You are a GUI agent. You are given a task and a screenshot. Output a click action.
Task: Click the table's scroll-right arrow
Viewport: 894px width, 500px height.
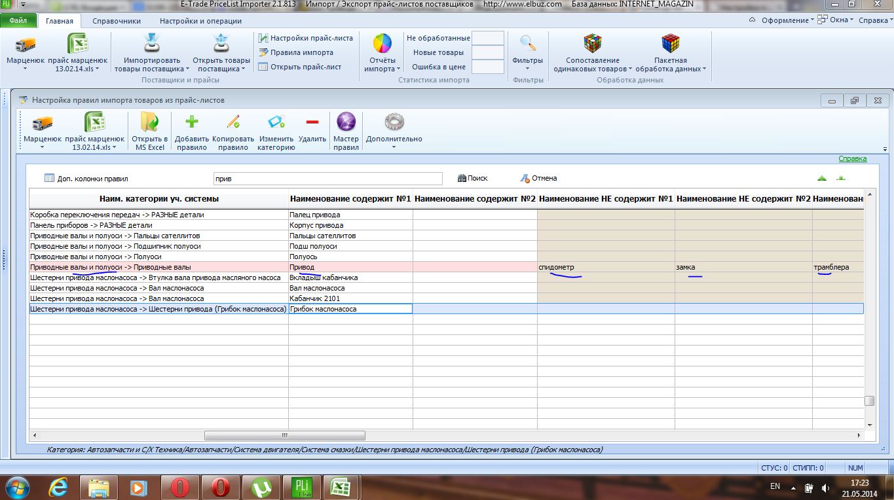point(859,435)
